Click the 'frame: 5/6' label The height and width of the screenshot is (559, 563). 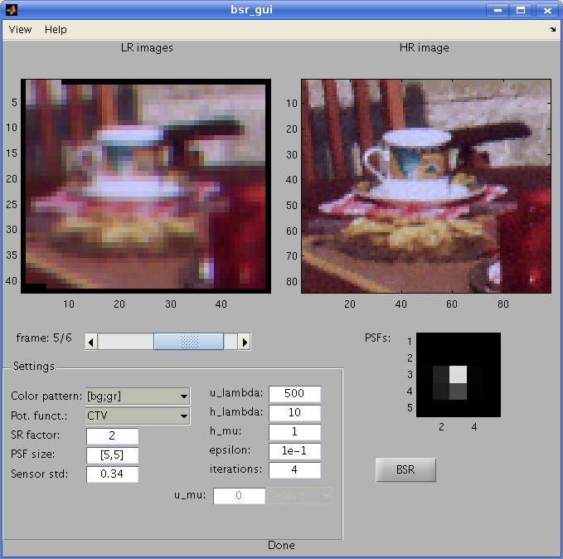44,338
